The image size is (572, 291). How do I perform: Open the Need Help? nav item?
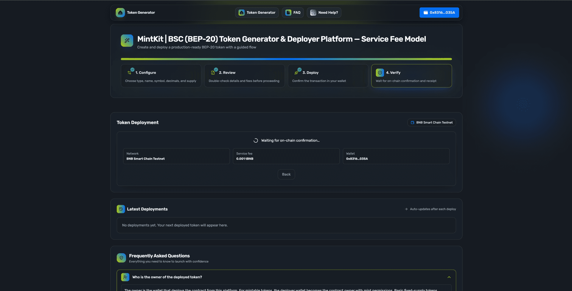pyautogui.click(x=324, y=12)
